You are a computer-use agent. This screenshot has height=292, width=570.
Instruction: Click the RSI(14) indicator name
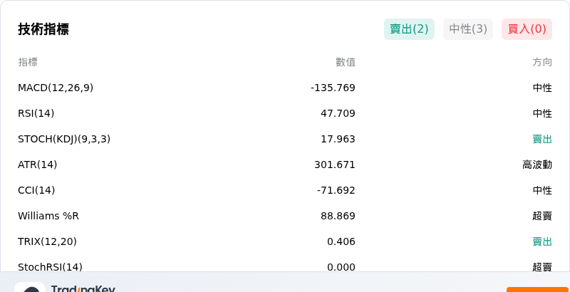click(36, 114)
